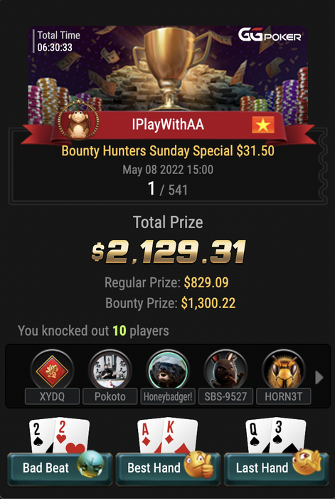The height and width of the screenshot is (499, 335).
Task: Click the Vietnam flag icon
Action: tap(263, 125)
